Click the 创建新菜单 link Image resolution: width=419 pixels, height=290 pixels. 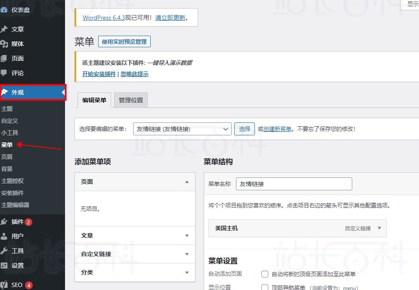coord(277,129)
